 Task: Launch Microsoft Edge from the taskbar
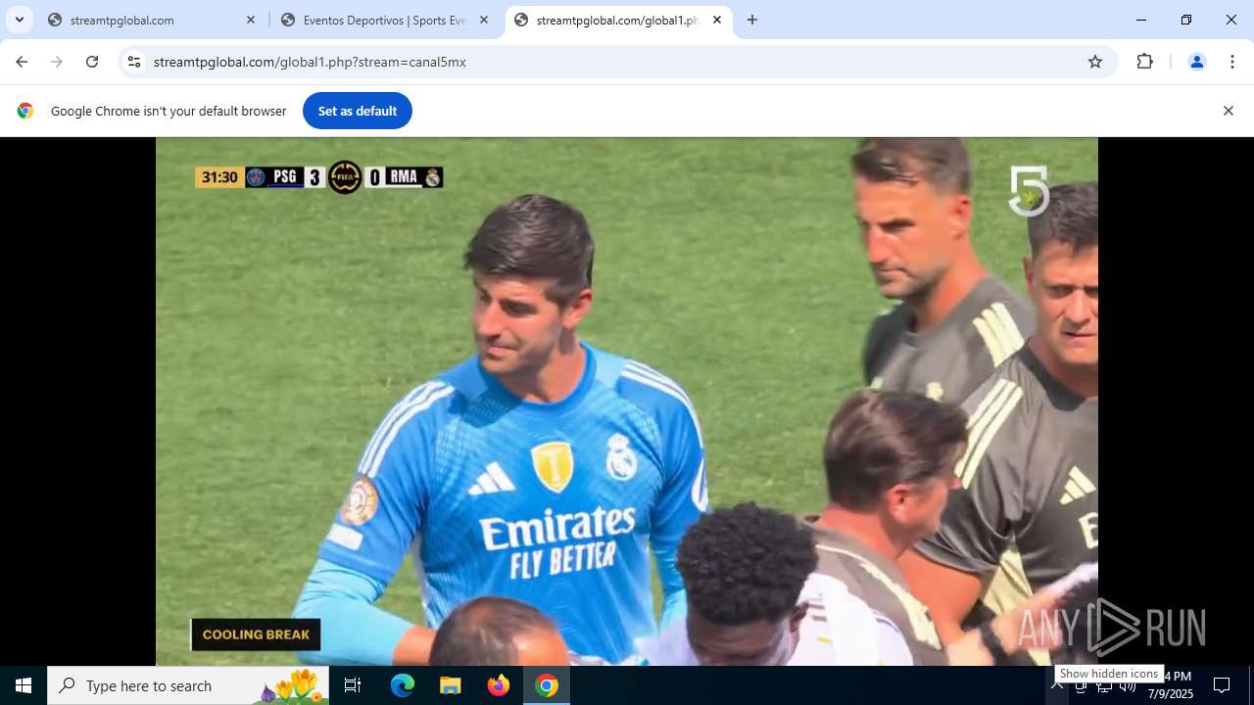pos(403,685)
